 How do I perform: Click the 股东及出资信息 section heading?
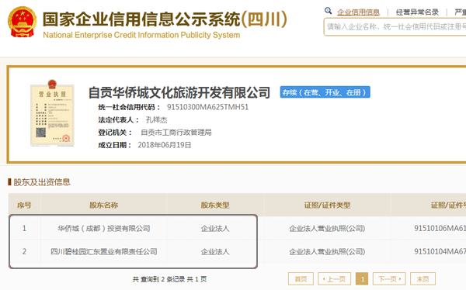click(x=42, y=182)
